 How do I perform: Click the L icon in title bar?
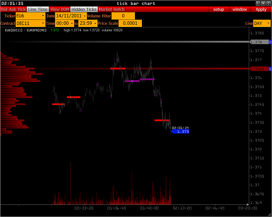[258, 3]
